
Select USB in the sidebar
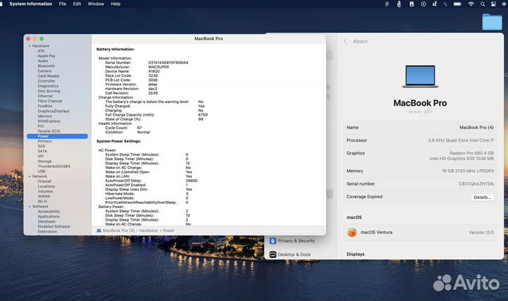click(42, 171)
